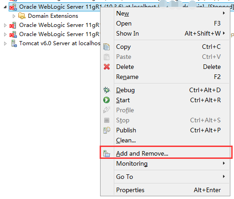This screenshot has width=234, height=199.
Task: Open the Go To submenu
Action: pyautogui.click(x=165, y=177)
